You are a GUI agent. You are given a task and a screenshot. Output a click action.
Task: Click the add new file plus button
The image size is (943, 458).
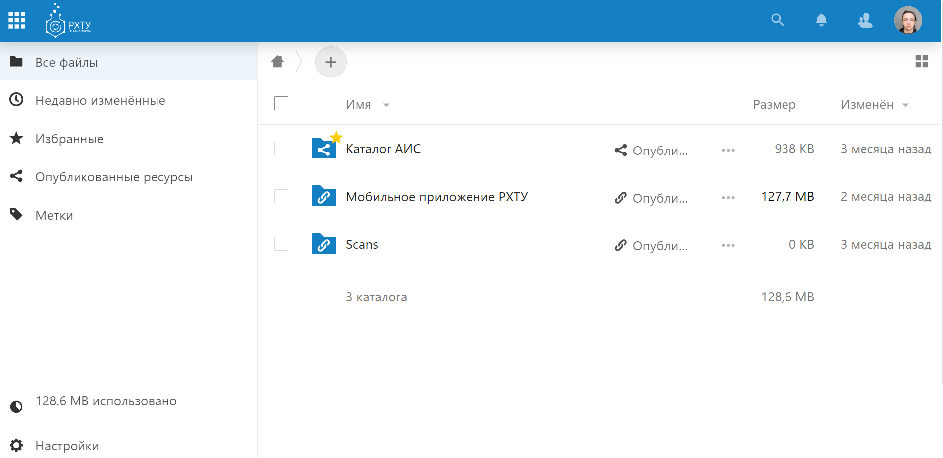(331, 62)
